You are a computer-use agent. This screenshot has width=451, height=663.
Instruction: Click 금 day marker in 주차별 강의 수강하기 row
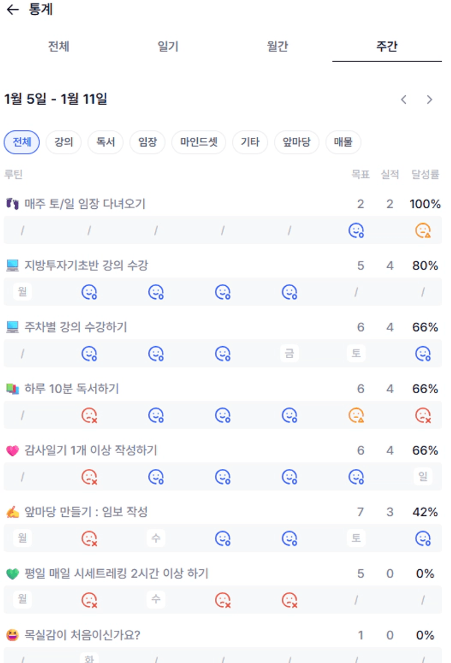(x=290, y=354)
